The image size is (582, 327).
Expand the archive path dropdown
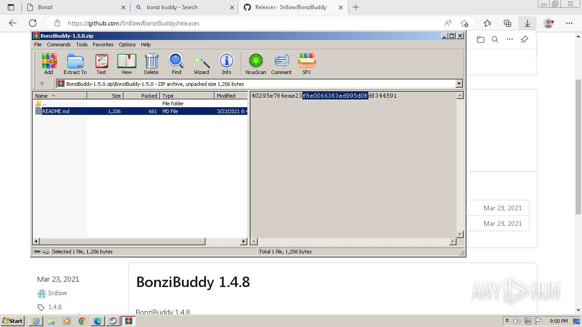point(459,84)
